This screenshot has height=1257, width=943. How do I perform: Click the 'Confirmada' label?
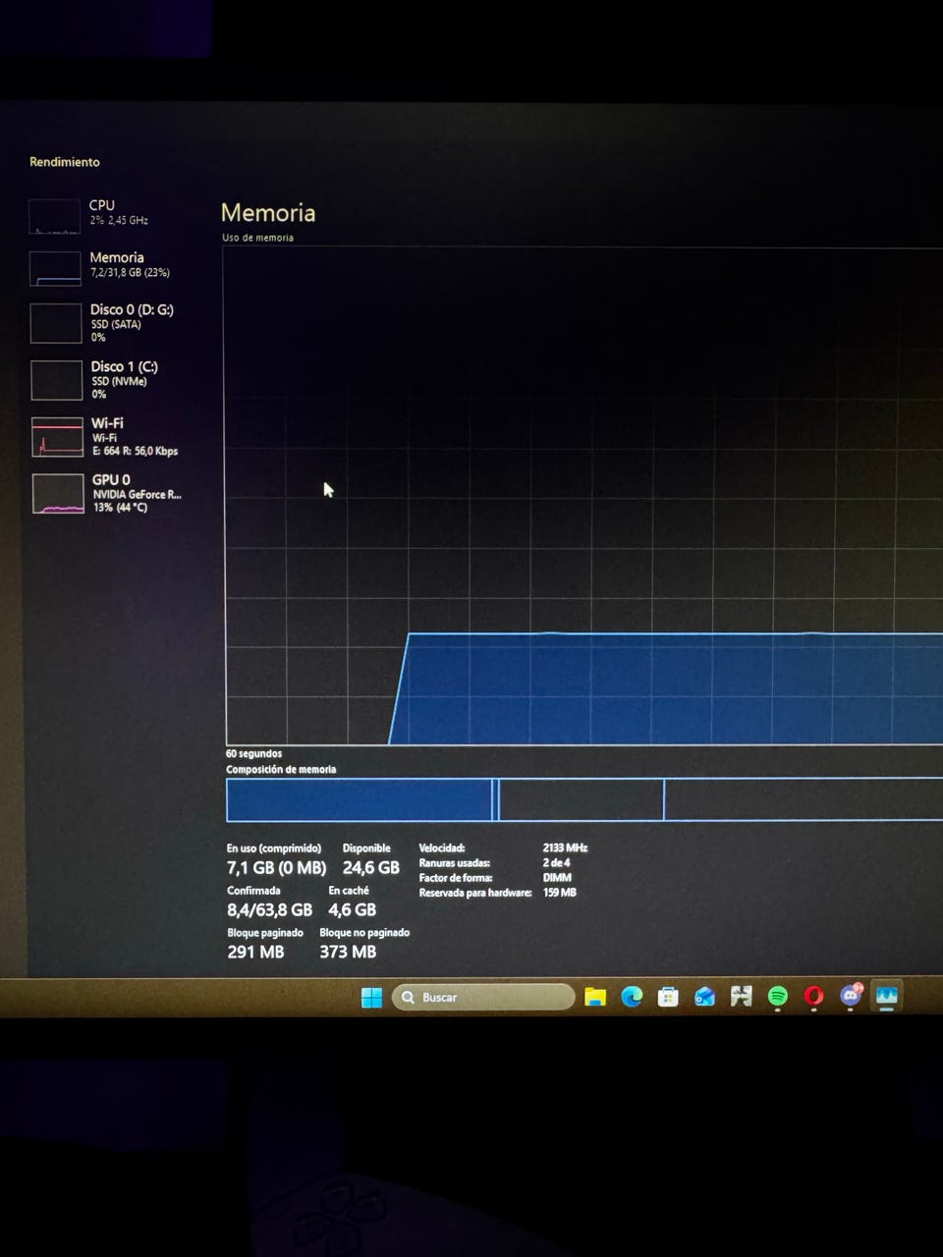click(253, 891)
